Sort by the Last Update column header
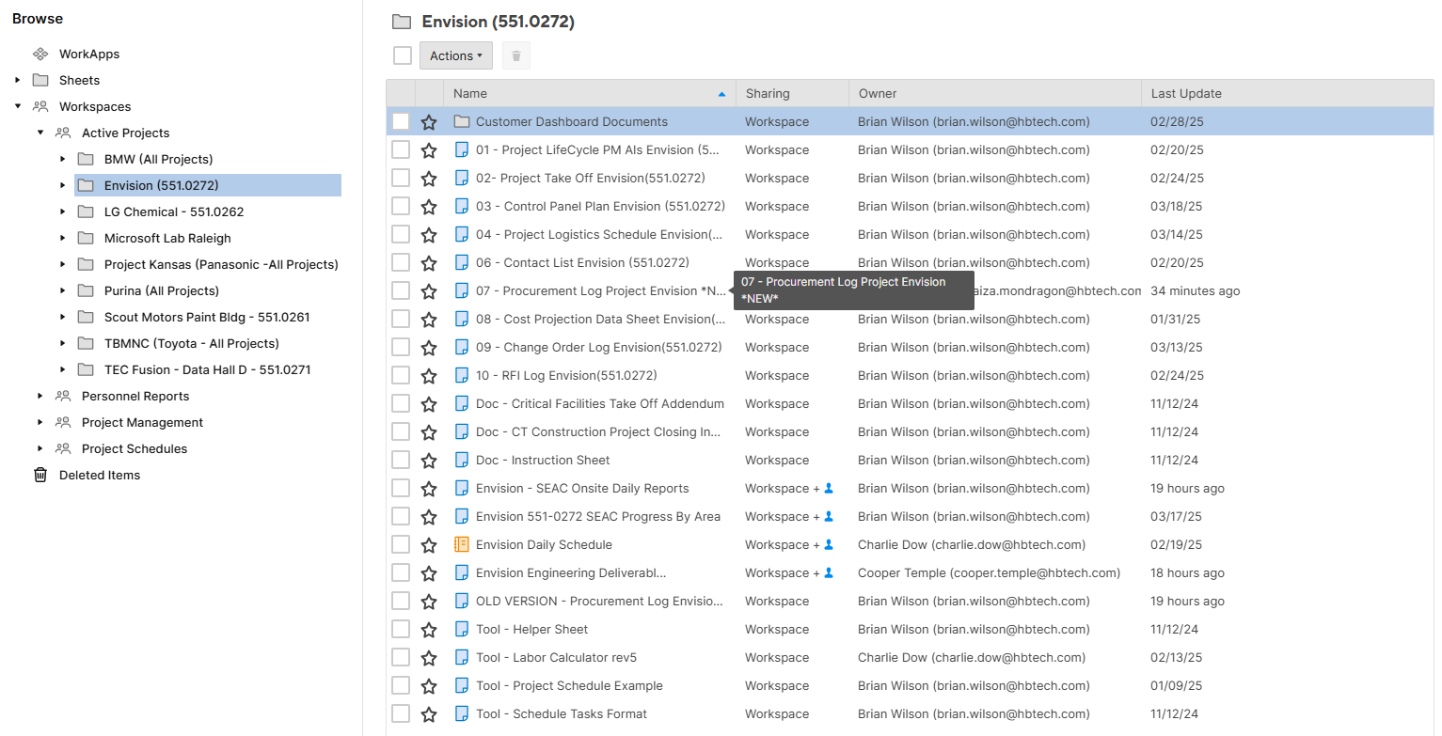 [1186, 93]
